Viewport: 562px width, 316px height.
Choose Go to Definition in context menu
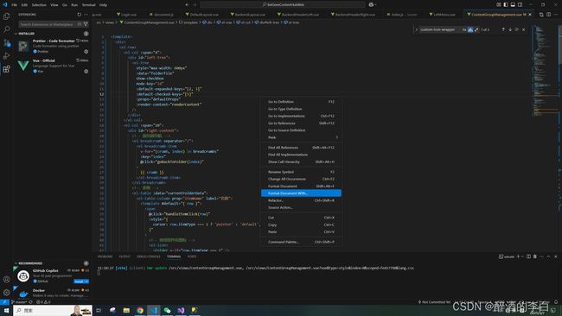click(301, 102)
